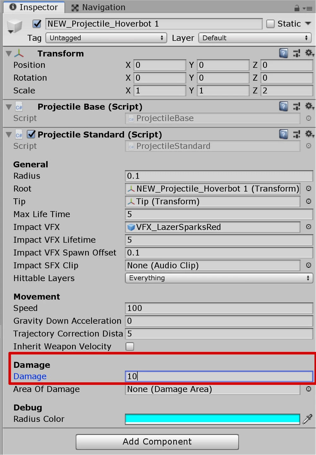Open Projectile Standard help reference icon

pos(283,134)
